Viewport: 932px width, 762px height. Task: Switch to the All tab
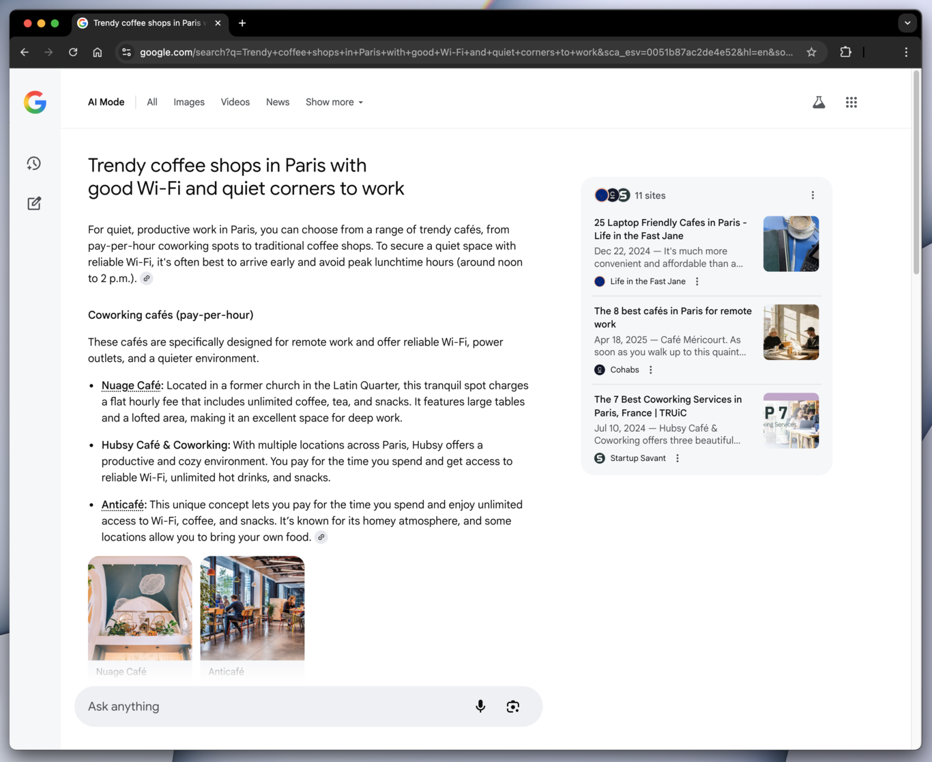(x=152, y=102)
